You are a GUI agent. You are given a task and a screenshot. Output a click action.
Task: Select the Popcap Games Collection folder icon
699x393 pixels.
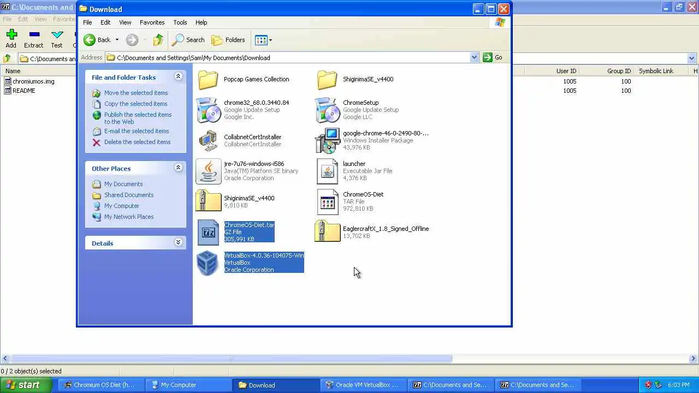click(x=208, y=80)
